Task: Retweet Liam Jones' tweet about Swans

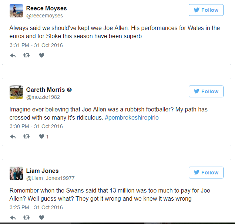Action: pyautogui.click(x=26, y=217)
